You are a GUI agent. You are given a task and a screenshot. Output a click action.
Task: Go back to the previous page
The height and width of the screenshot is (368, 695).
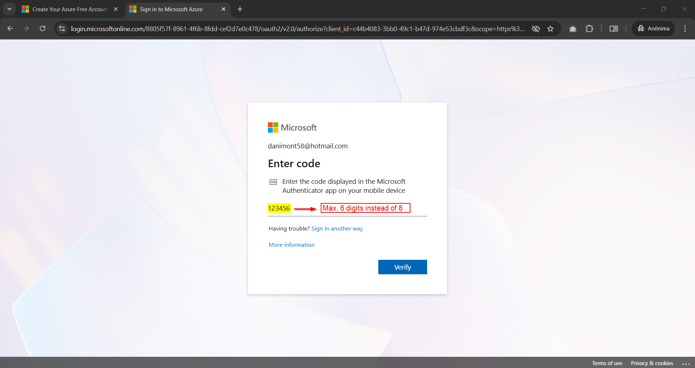pos(10,29)
